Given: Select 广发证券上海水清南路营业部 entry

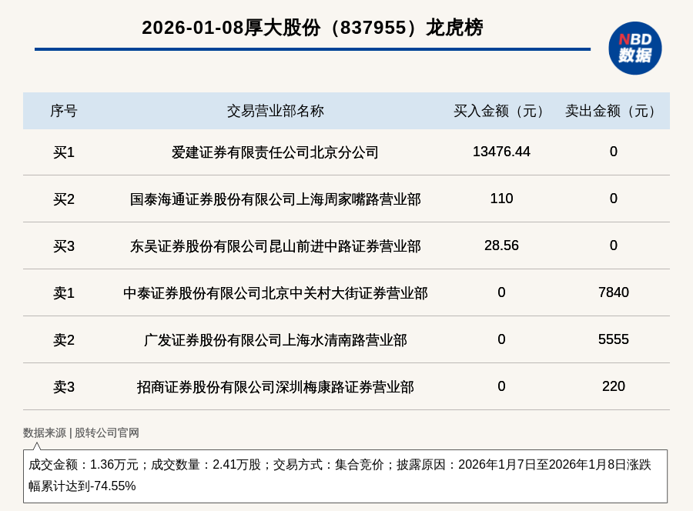Looking at the screenshot, I should point(275,340).
